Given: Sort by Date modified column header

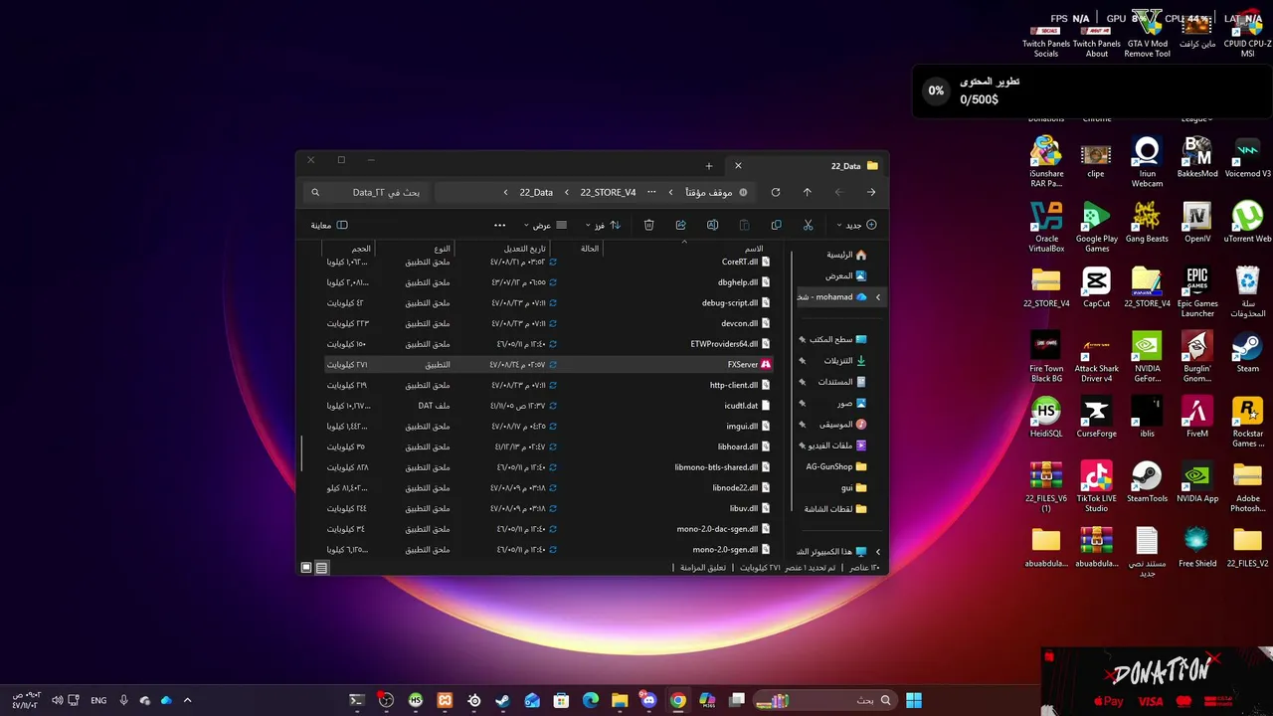Looking at the screenshot, I should [x=525, y=249].
